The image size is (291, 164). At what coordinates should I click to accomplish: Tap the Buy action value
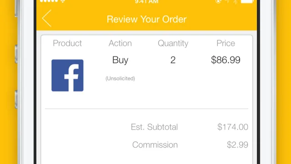[120, 60]
